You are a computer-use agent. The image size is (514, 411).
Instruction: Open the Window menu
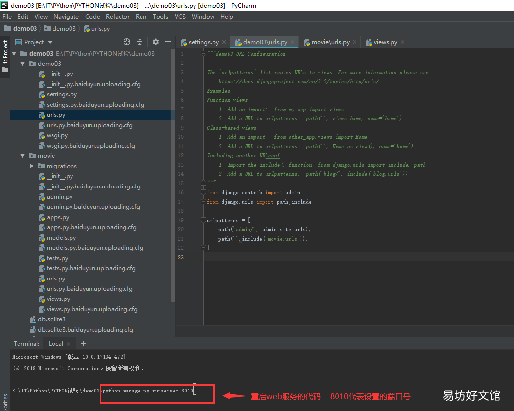pos(203,17)
